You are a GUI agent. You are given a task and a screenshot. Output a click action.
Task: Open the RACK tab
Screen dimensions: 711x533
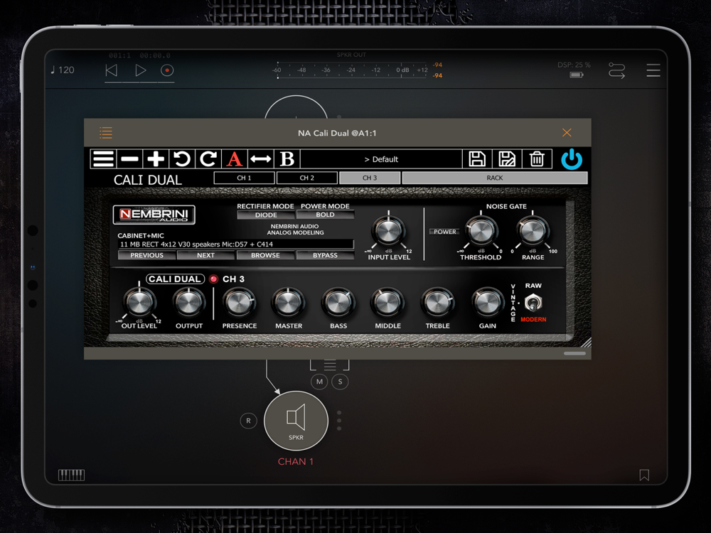pyautogui.click(x=495, y=178)
